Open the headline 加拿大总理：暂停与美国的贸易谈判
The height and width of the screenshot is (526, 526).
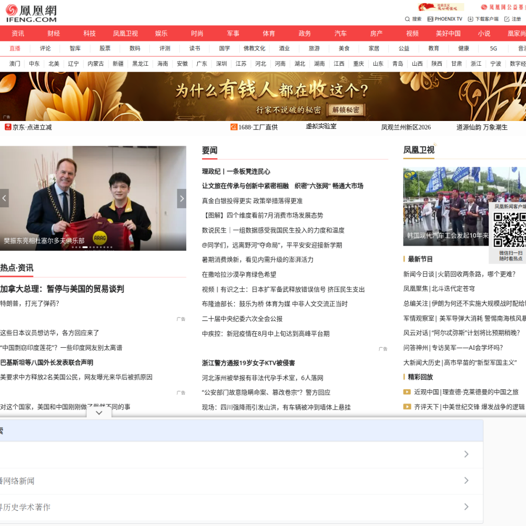click(62, 289)
